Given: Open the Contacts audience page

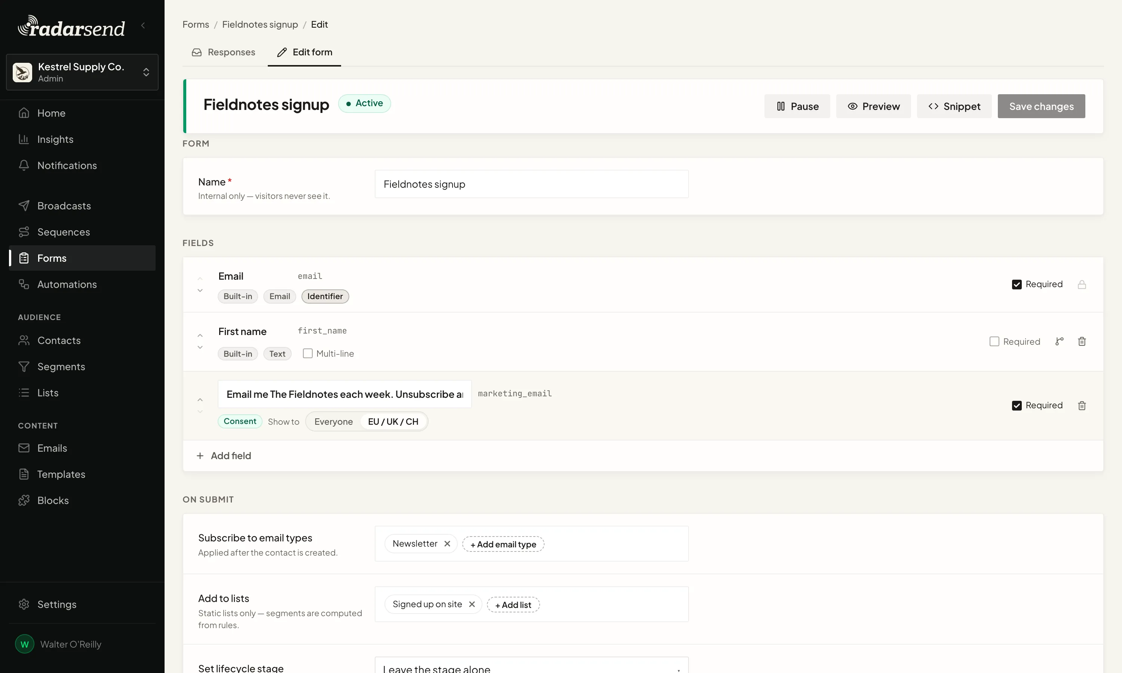Looking at the screenshot, I should point(82,341).
